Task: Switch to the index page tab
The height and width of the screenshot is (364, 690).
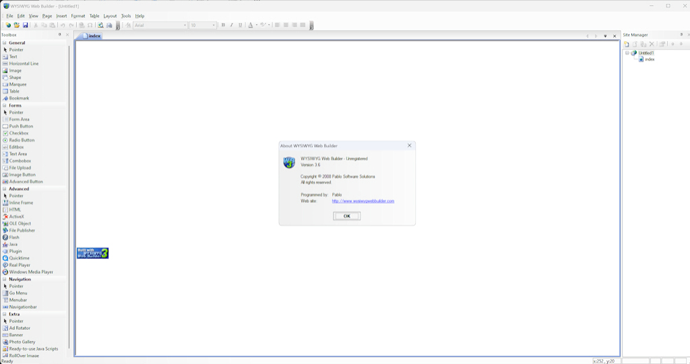Action: (91, 36)
